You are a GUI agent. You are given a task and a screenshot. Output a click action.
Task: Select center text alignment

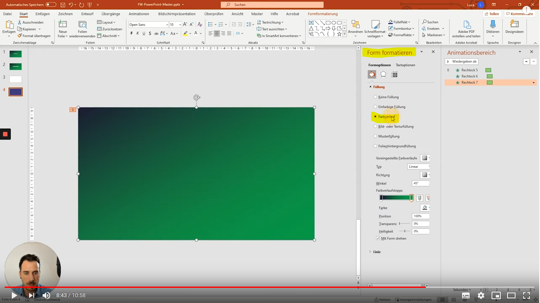point(217,33)
